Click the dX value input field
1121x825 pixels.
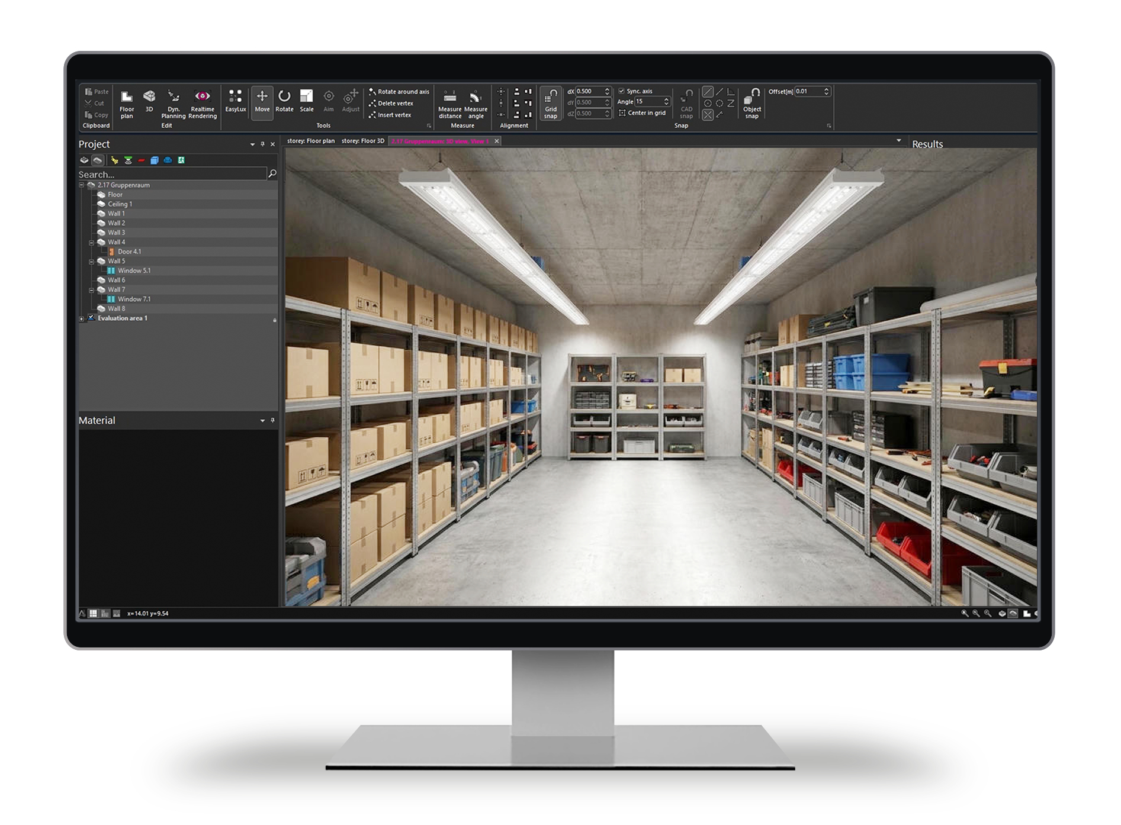coord(592,91)
